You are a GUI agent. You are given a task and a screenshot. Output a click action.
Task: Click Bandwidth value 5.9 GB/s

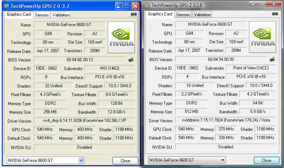click(x=258, y=112)
